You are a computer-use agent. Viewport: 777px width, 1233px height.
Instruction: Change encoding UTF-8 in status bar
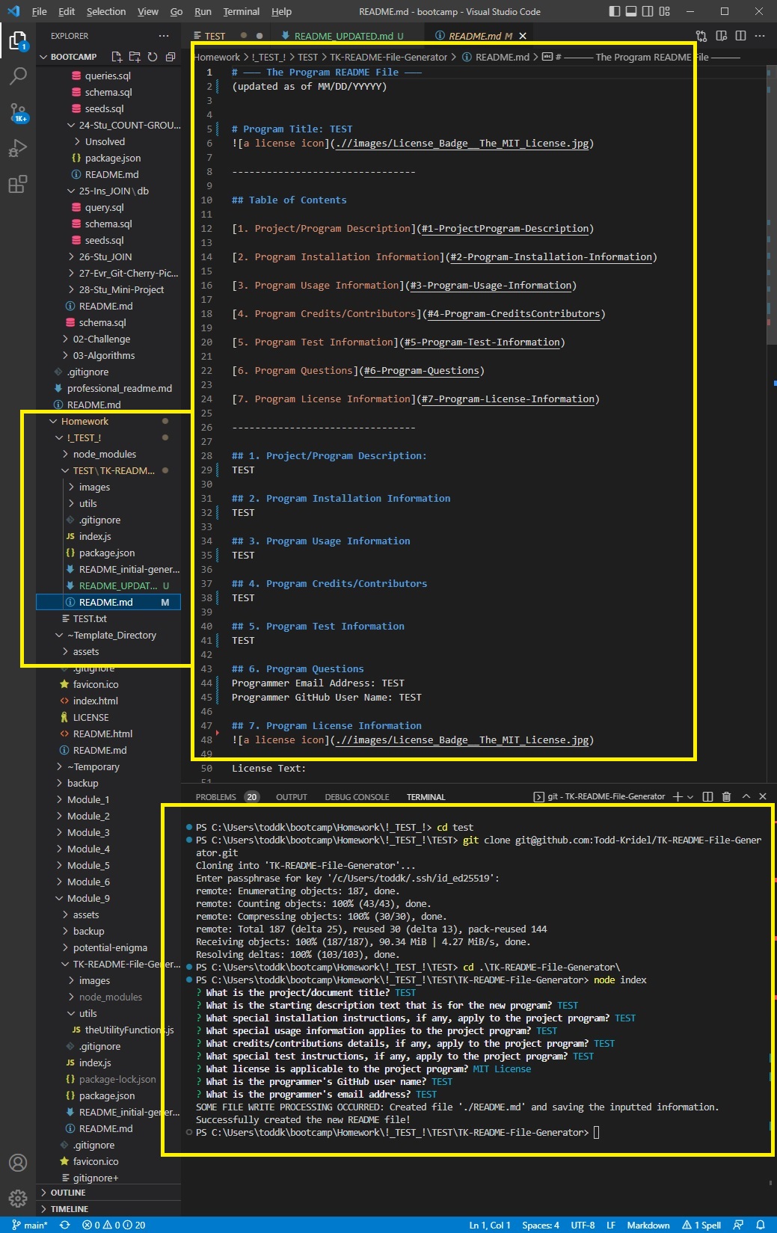click(x=583, y=1225)
